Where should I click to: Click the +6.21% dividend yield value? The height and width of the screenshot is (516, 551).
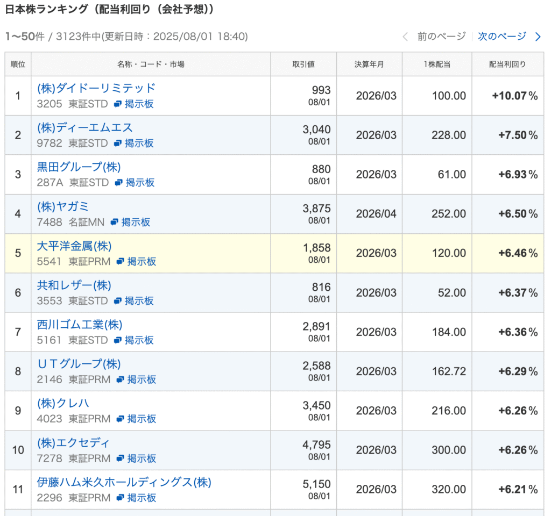(518, 489)
